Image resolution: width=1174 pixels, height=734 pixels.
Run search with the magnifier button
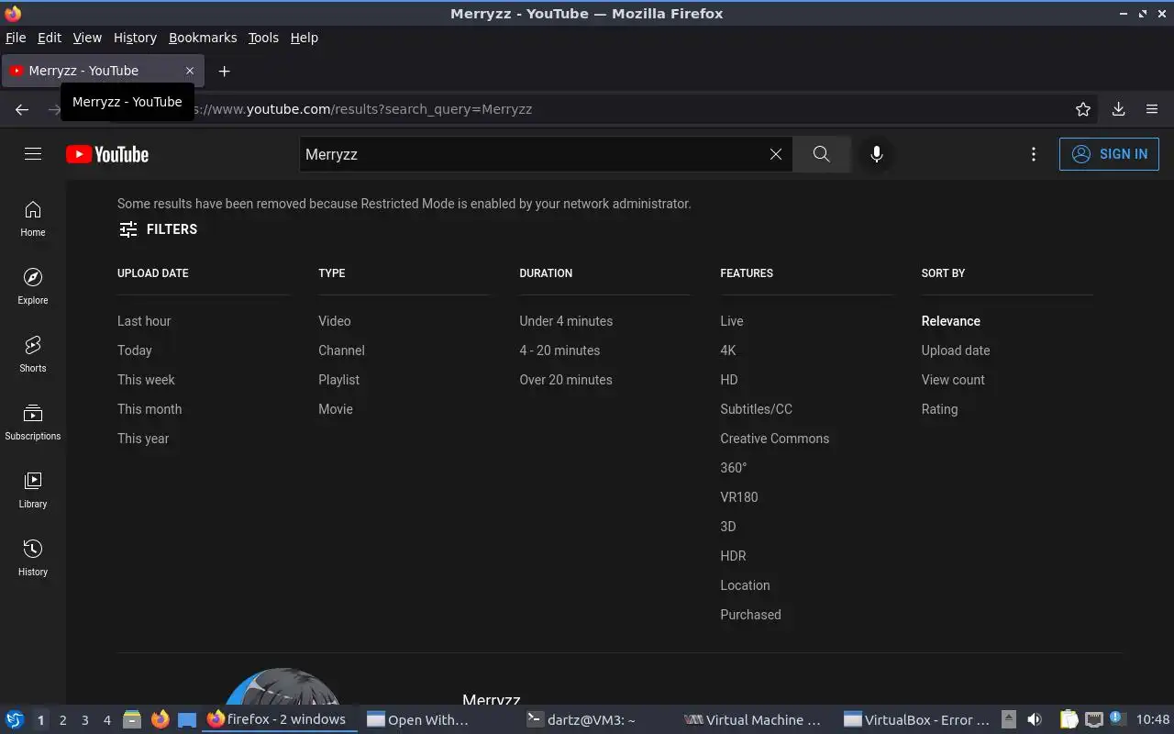(x=821, y=154)
